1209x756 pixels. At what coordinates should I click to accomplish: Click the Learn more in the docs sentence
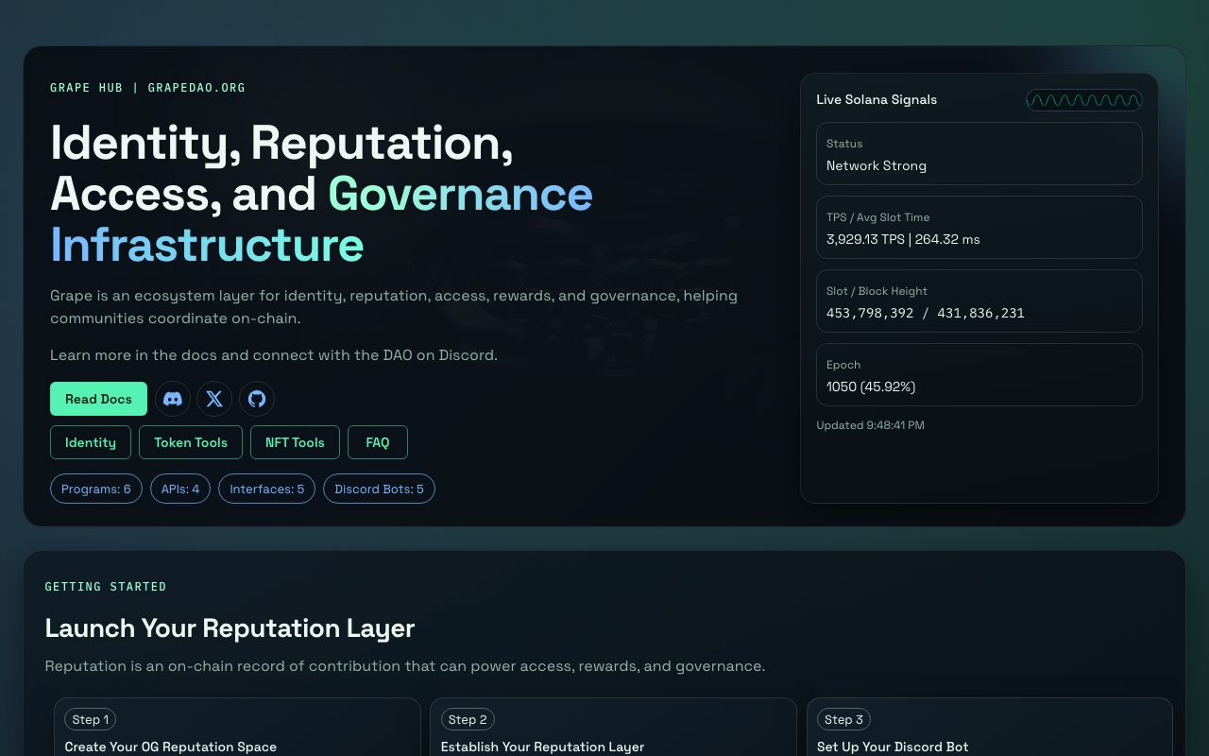[x=274, y=355]
